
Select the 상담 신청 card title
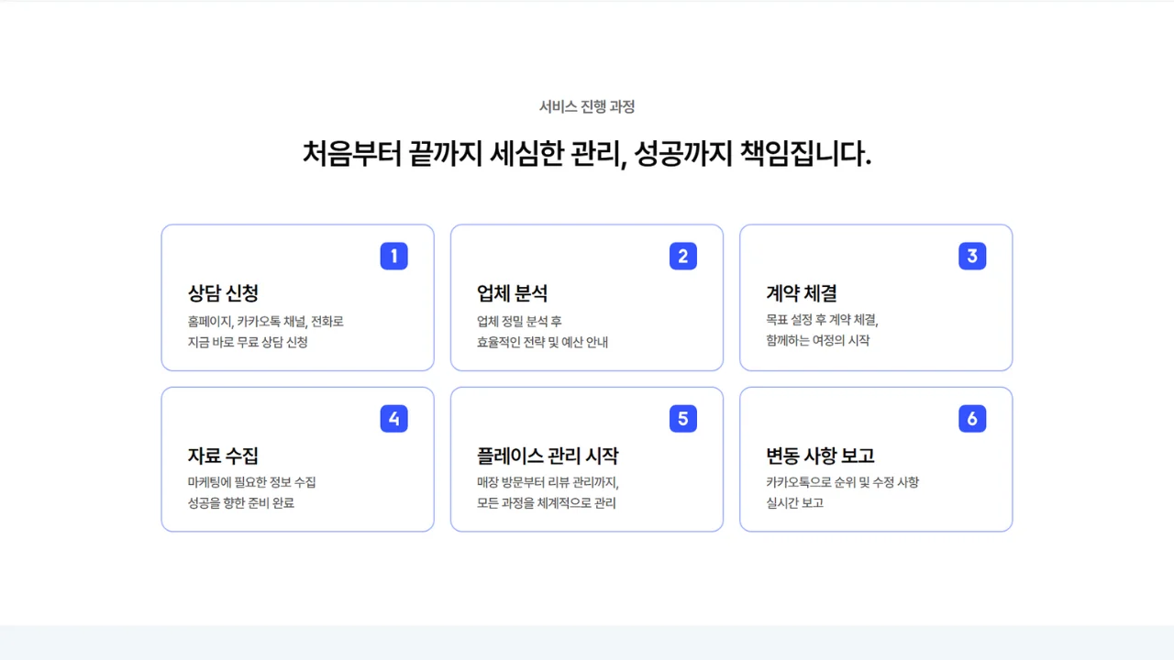click(x=223, y=293)
